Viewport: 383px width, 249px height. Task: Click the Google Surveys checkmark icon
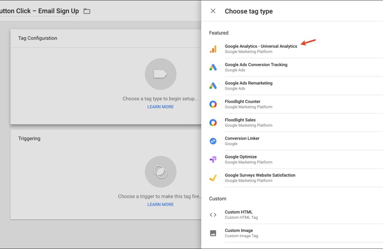(x=213, y=178)
